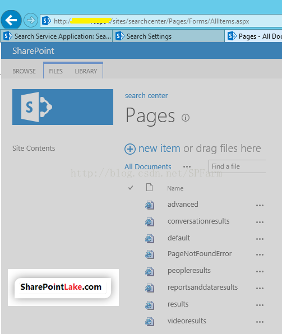Click the page icon for peopleresults
Viewport: 282px width, 334px height.
click(x=150, y=272)
